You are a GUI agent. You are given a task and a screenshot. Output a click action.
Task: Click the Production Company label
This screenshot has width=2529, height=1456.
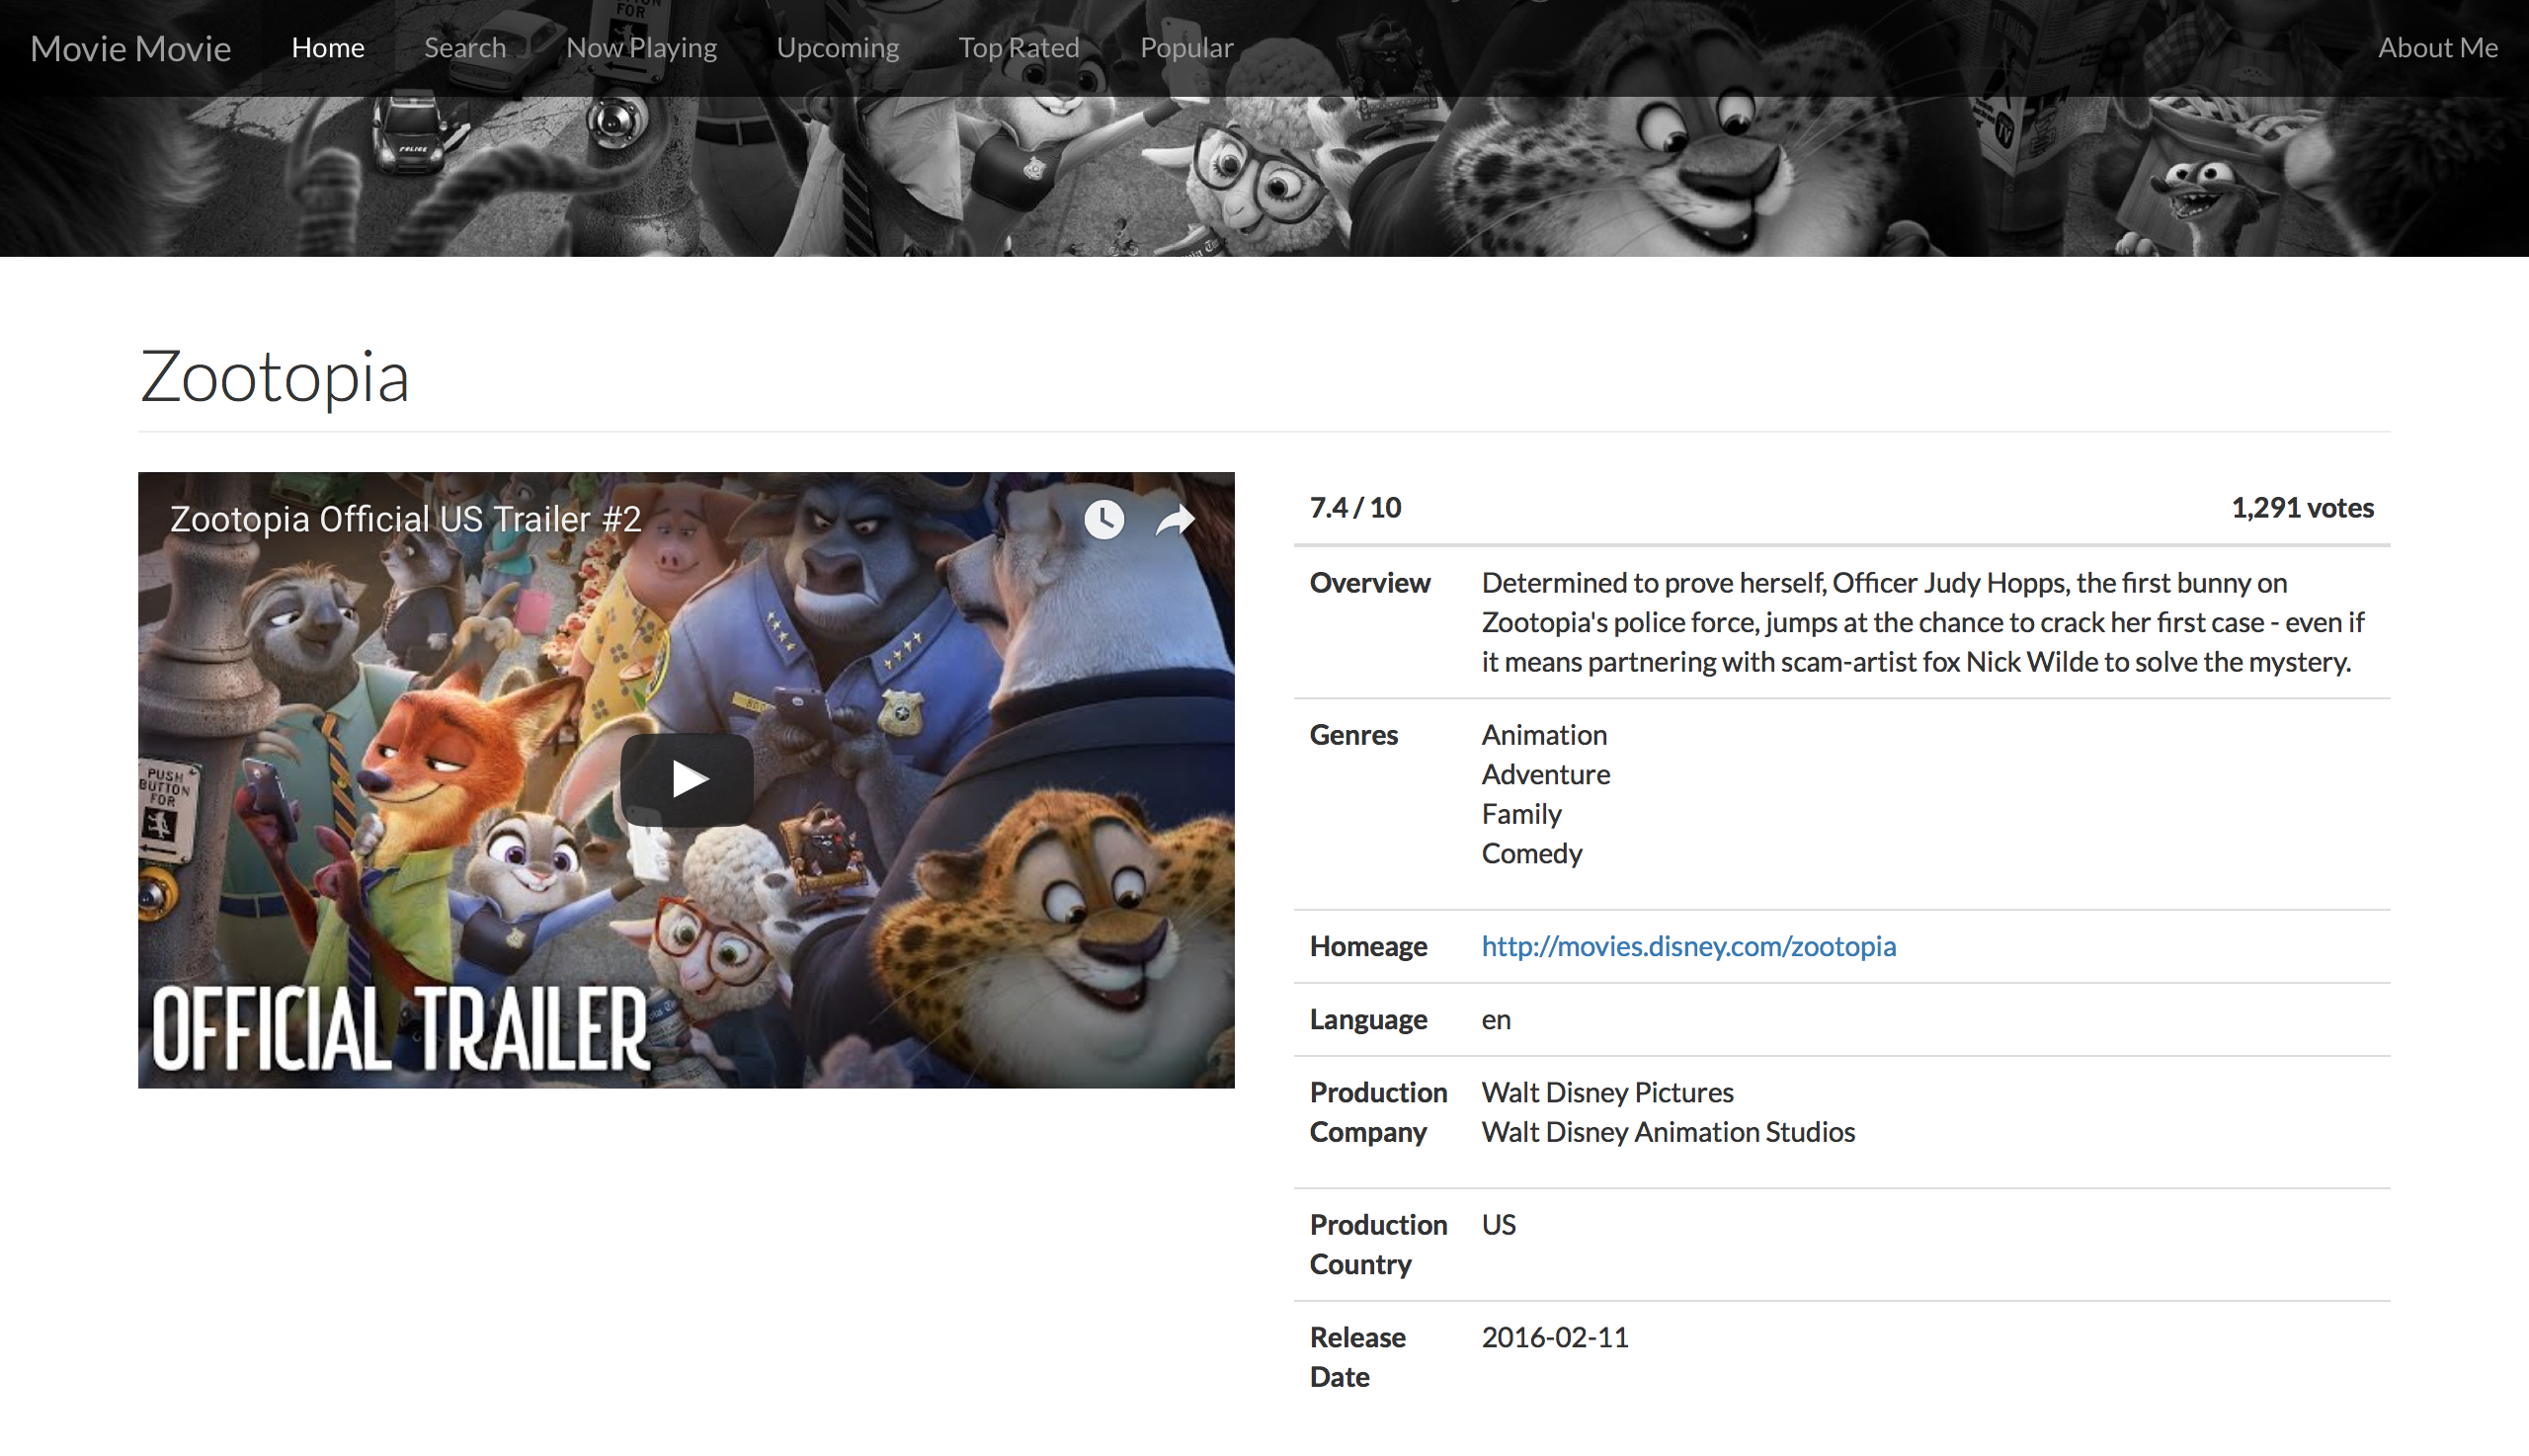click(x=1378, y=1112)
